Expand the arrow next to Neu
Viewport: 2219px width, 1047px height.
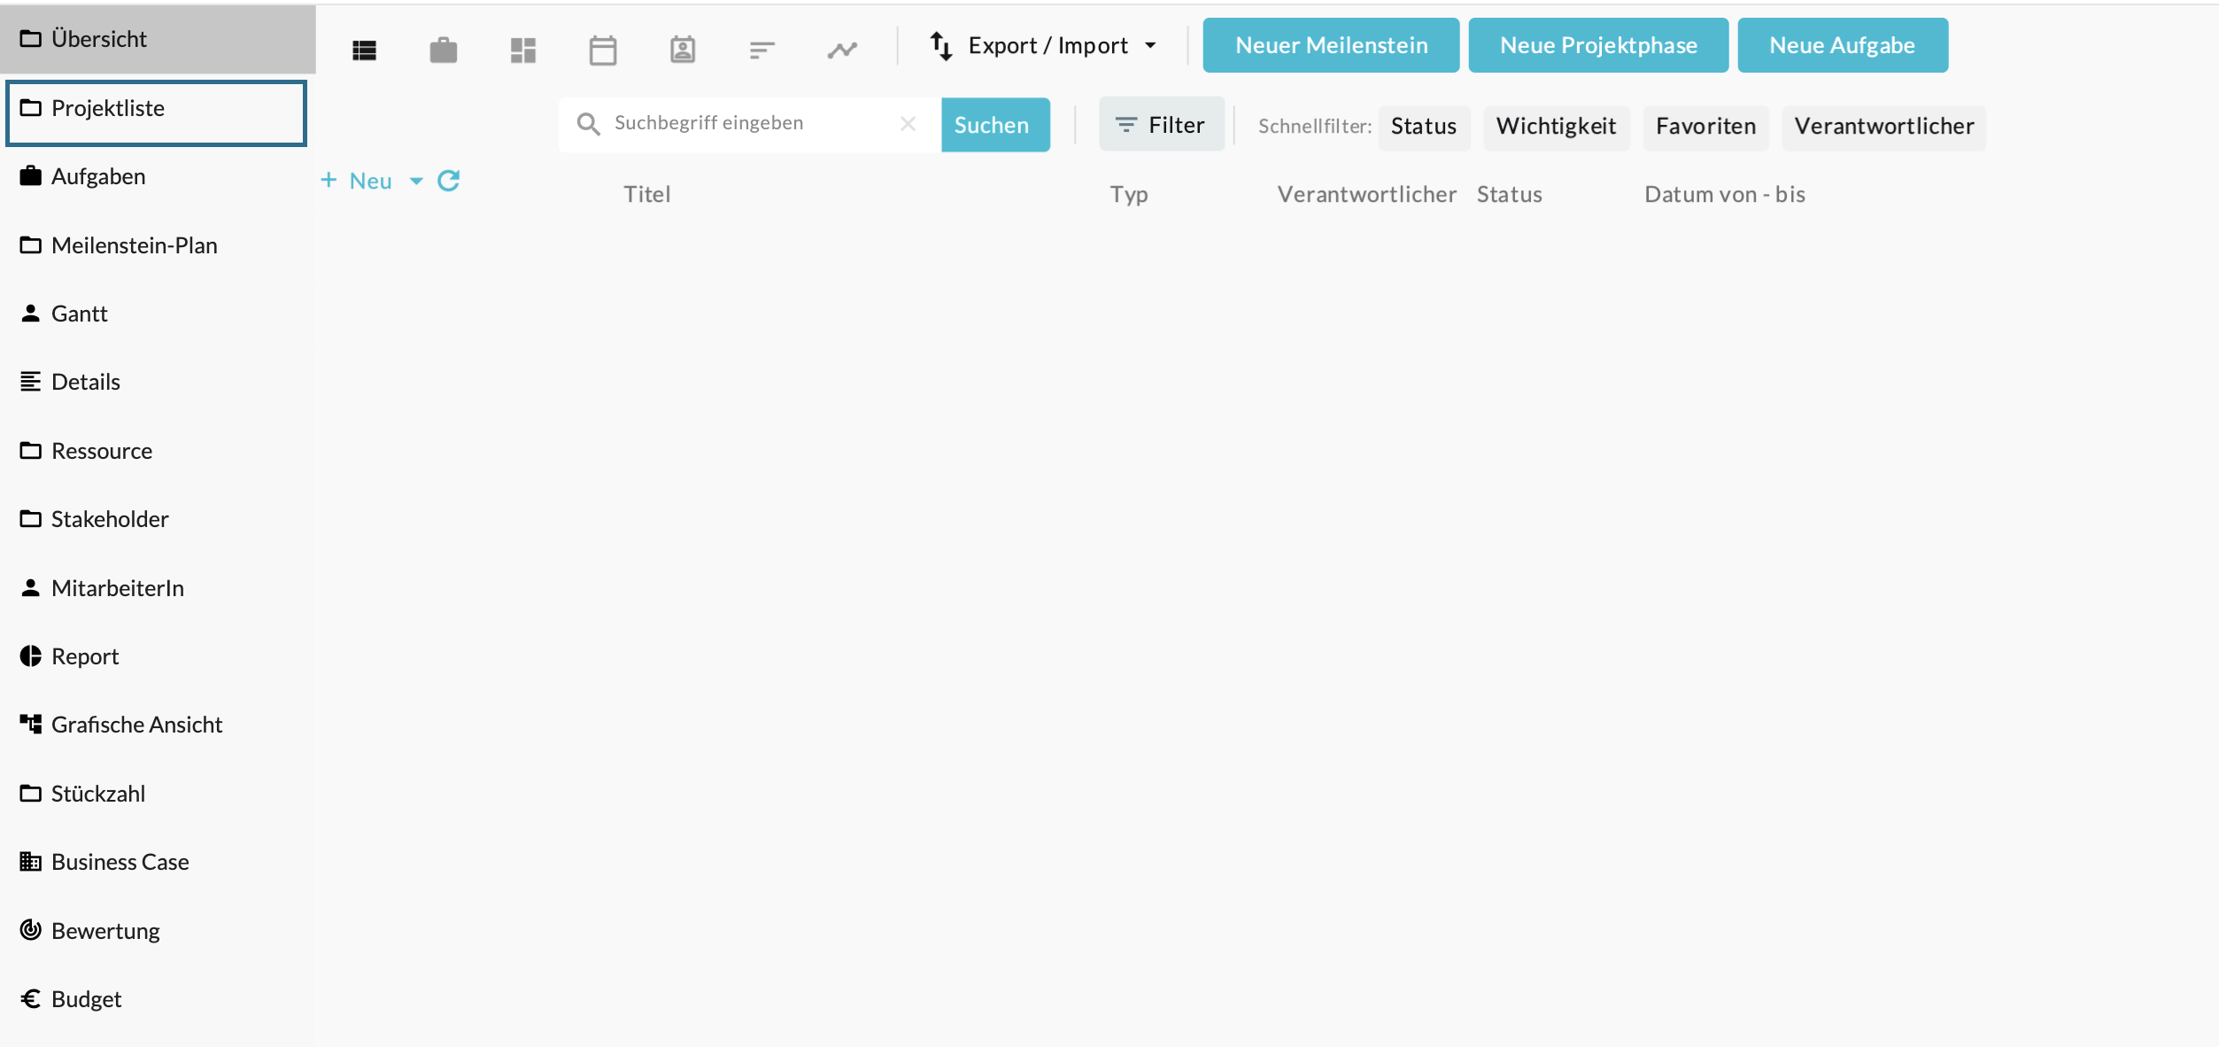click(x=416, y=182)
